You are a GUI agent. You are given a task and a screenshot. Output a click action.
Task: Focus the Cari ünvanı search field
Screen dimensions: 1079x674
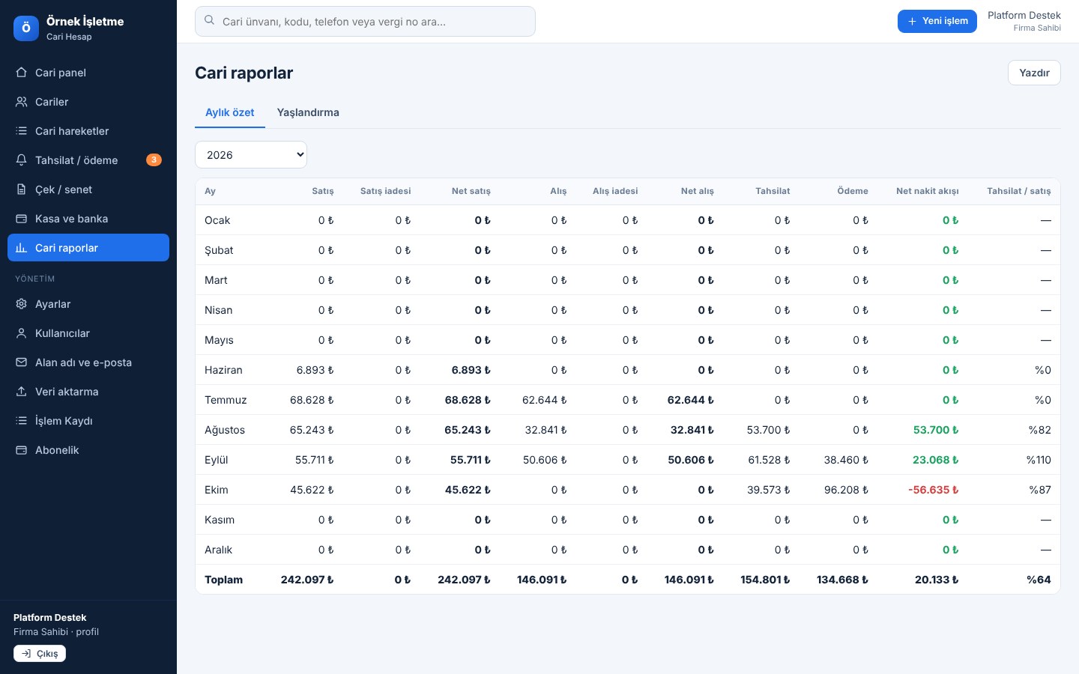365,21
